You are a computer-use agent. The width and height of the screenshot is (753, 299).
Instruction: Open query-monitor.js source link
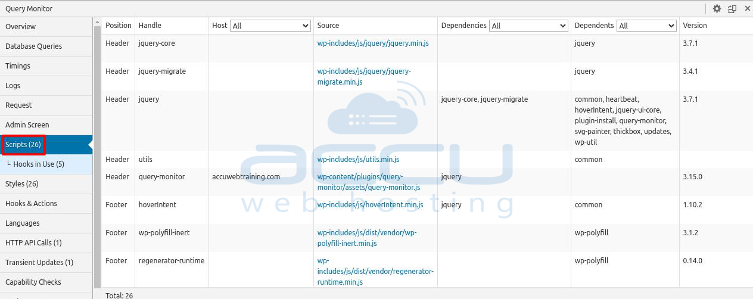368,182
